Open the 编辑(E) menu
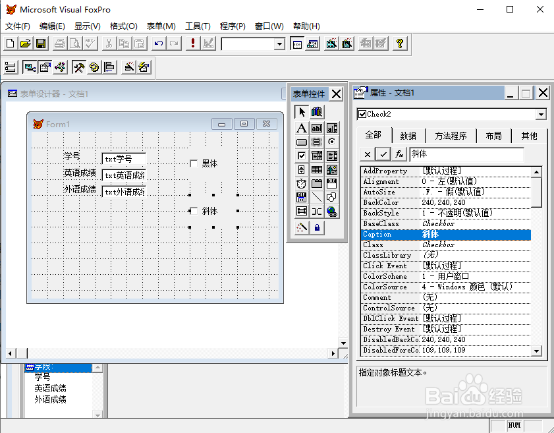The height and width of the screenshot is (433, 554). pos(52,26)
